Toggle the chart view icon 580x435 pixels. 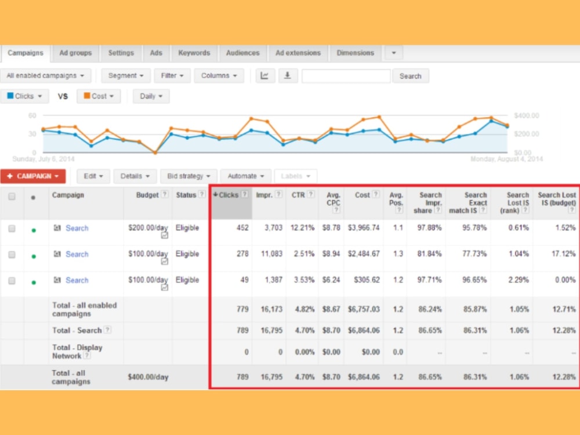[x=264, y=76]
